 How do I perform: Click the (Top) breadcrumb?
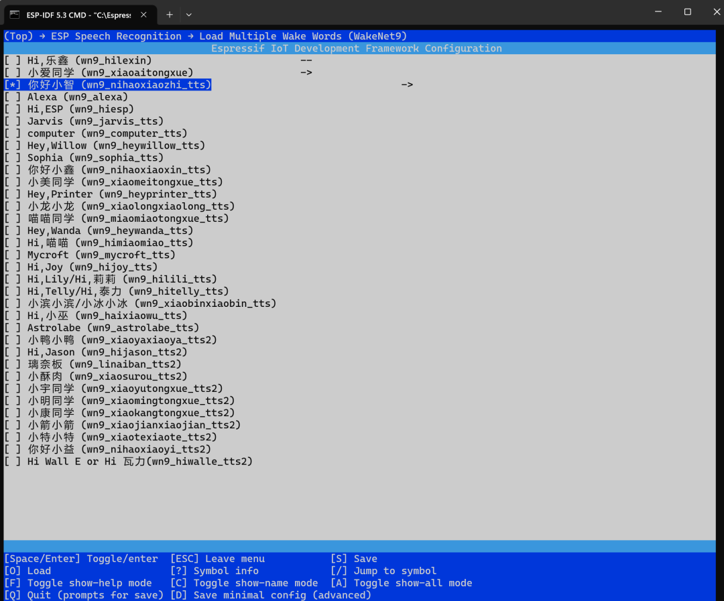point(19,36)
